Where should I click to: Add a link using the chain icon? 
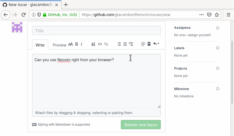tap(106, 44)
